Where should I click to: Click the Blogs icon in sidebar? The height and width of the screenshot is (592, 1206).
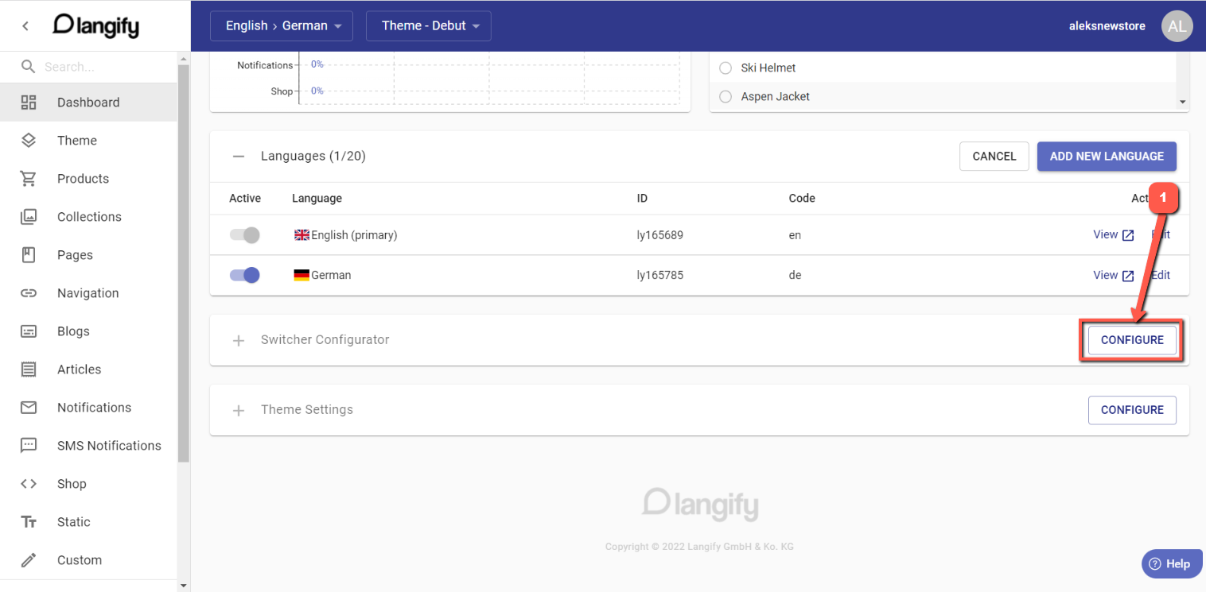tap(29, 331)
